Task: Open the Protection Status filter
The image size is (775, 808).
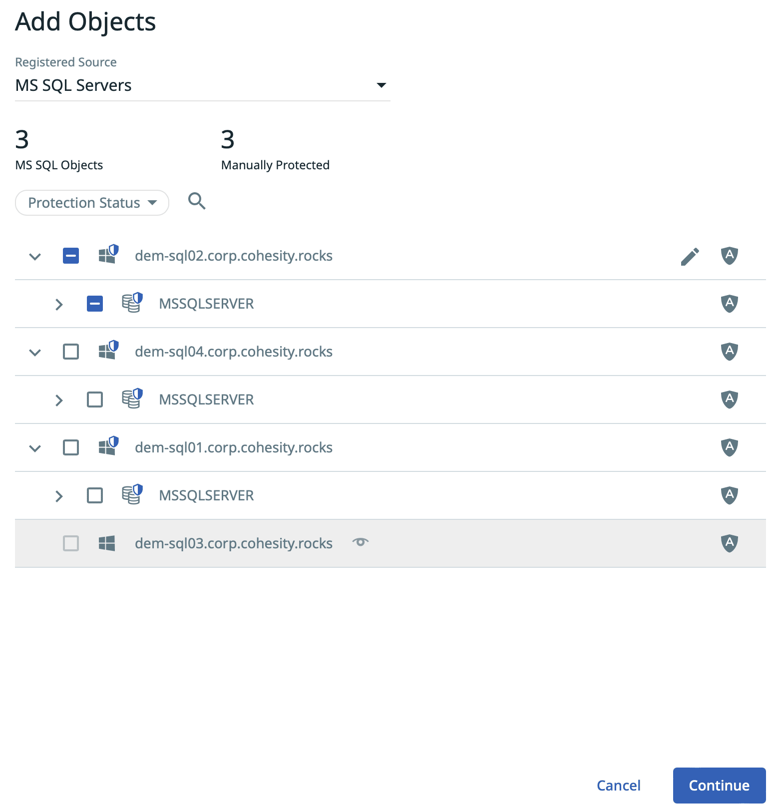Action: 92,203
